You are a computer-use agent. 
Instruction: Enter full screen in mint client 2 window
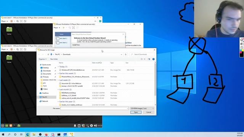tap(21, 49)
